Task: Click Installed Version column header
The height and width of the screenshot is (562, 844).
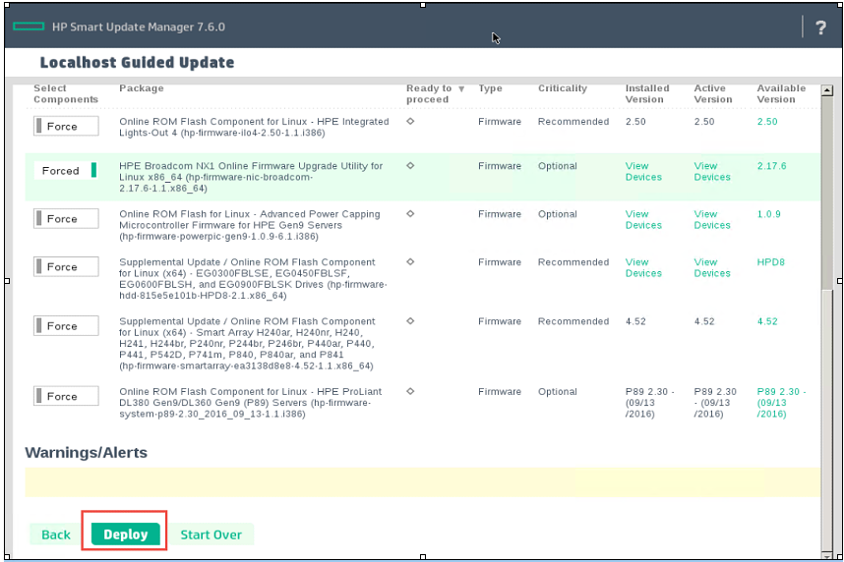Action: click(x=647, y=93)
